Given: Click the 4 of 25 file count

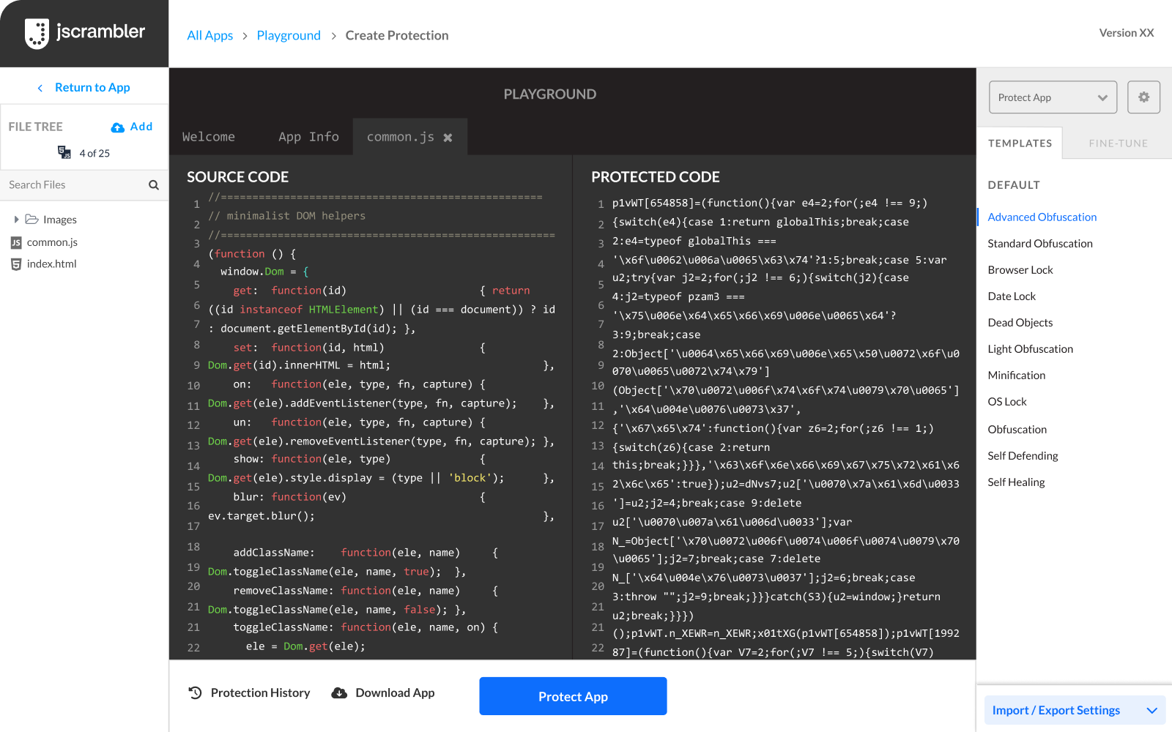Looking at the screenshot, I should [x=94, y=153].
